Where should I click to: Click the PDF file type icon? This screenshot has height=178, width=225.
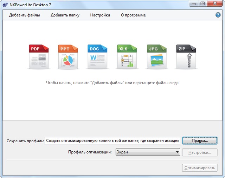click(x=39, y=56)
